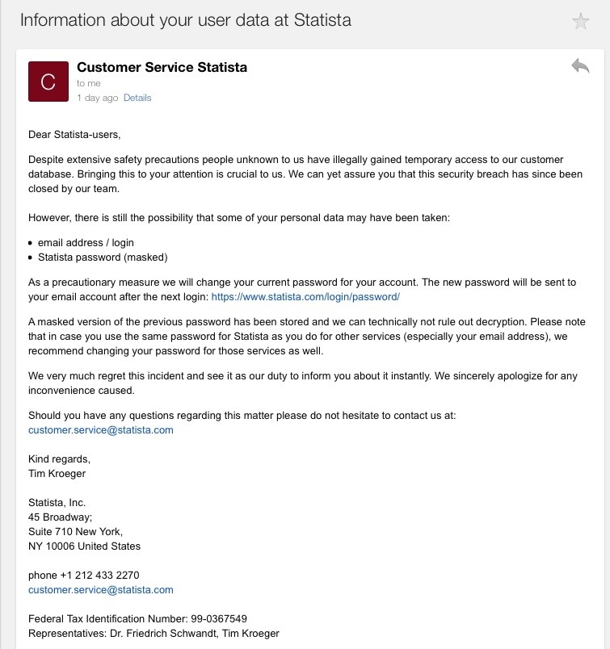
Task: Click the "Statista, Inc." company name
Action: click(57, 502)
